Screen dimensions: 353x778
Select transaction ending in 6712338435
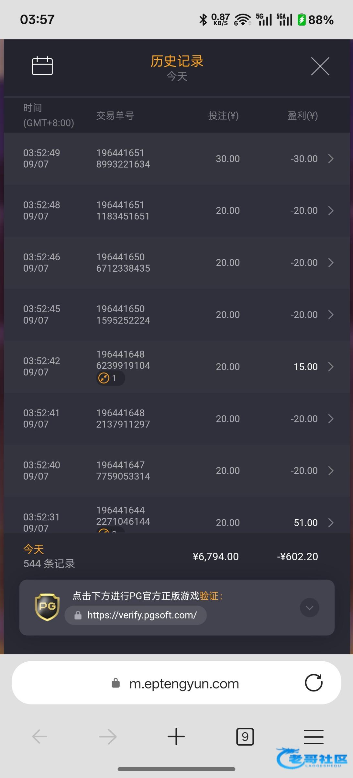tap(123, 263)
